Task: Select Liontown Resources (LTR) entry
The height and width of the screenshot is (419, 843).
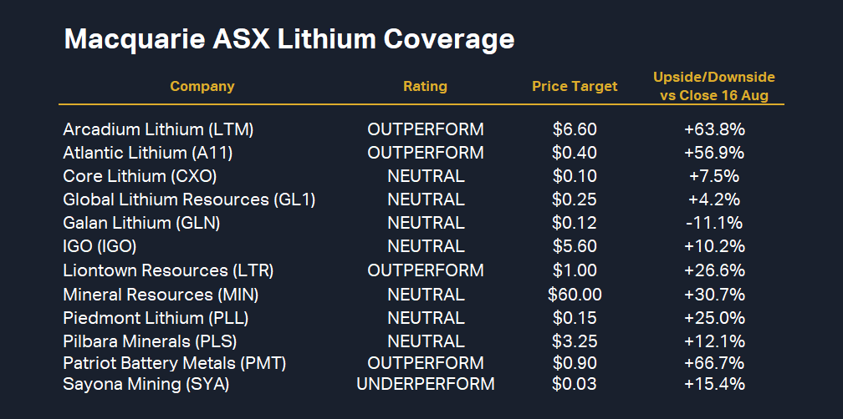Action: tap(168, 270)
